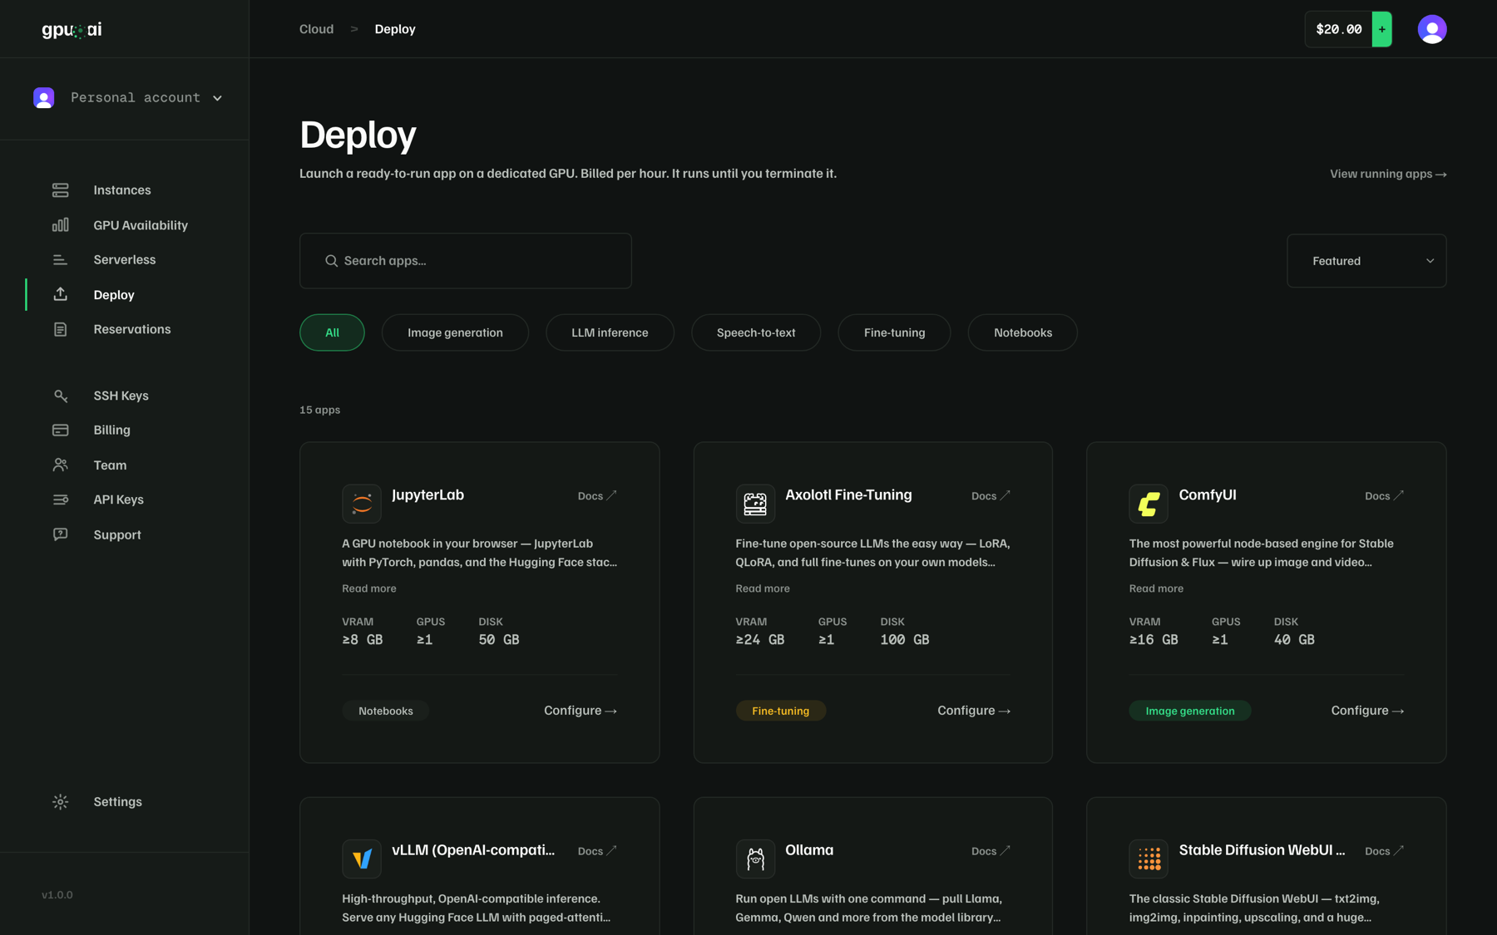The width and height of the screenshot is (1497, 935).
Task: Open Instances via its server icon
Action: click(x=60, y=190)
